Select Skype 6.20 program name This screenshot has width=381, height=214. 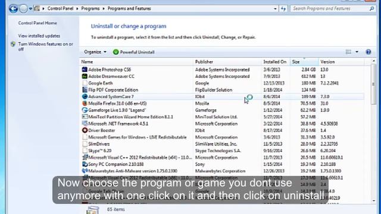(100, 150)
